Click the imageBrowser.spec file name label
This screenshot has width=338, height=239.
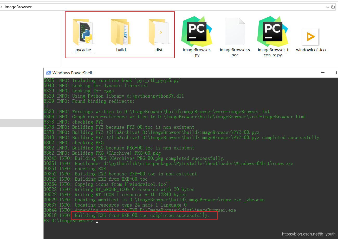235,52
